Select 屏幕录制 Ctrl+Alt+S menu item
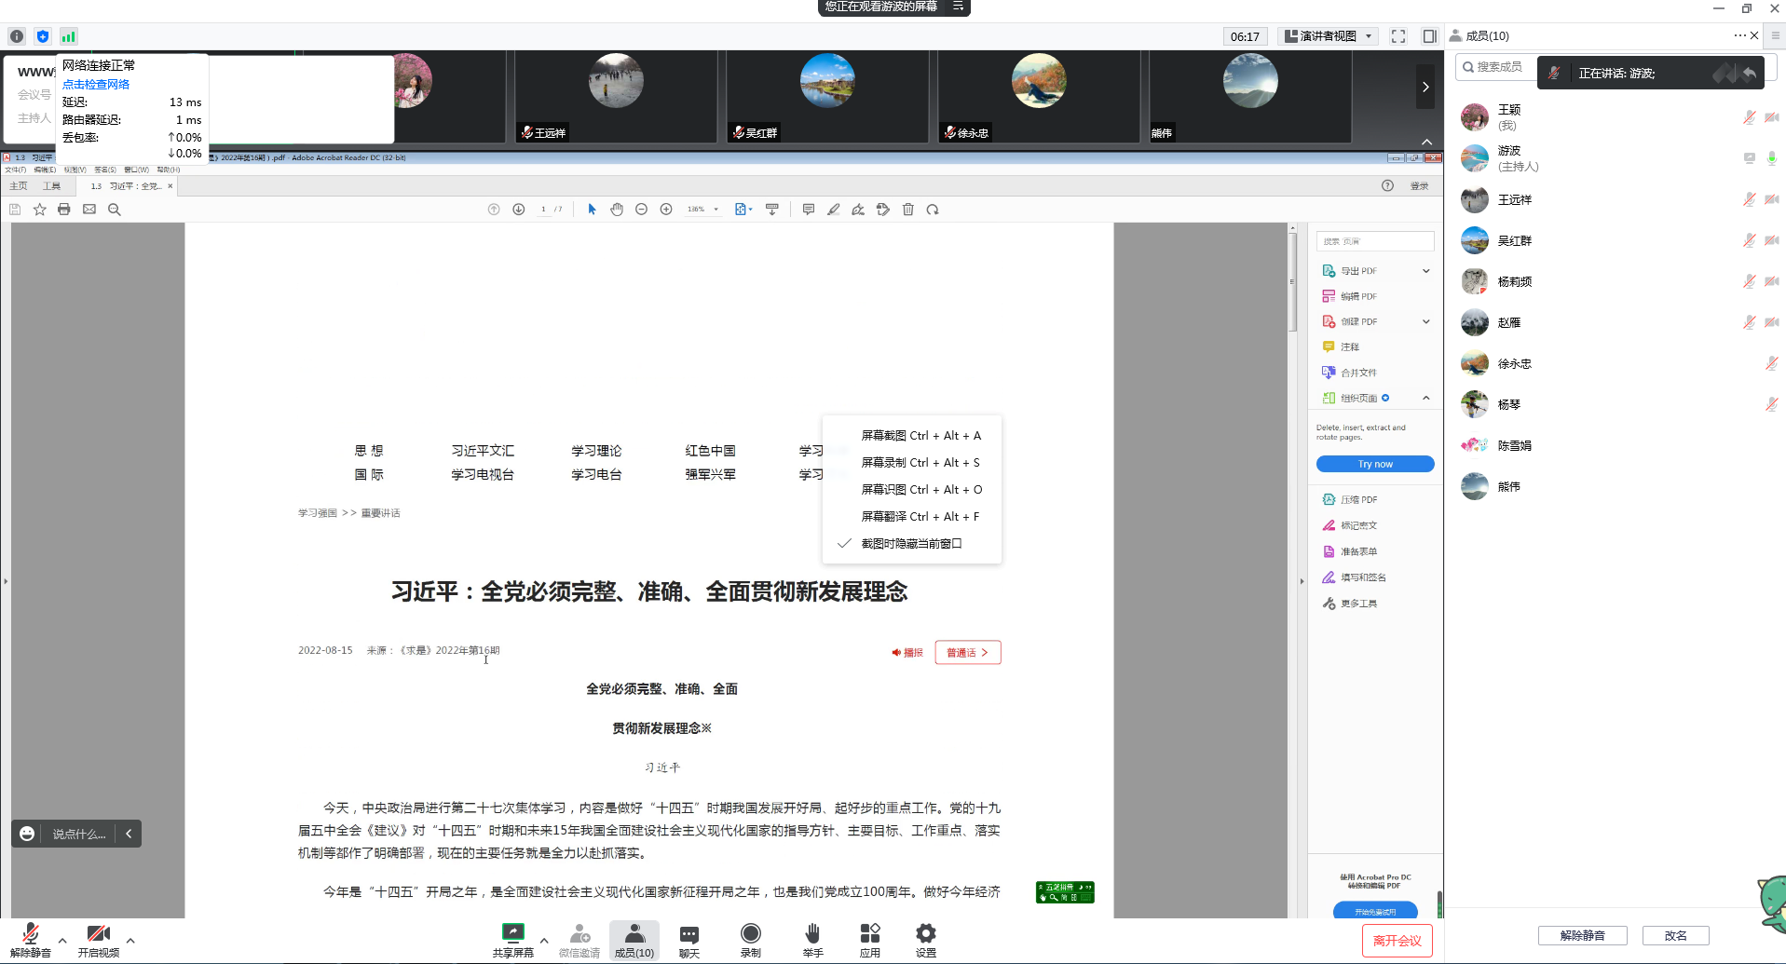 coord(920,463)
